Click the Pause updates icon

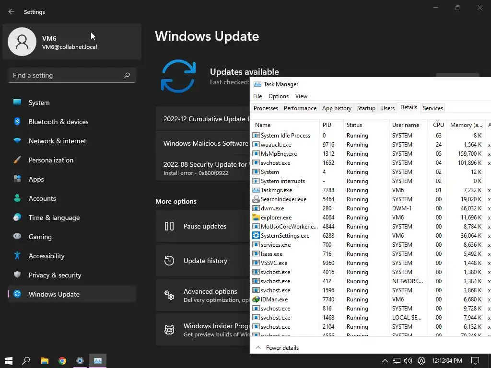(x=169, y=226)
